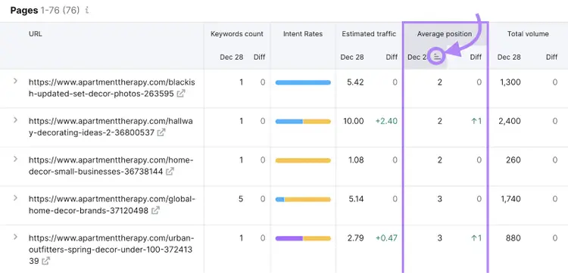Sort by Dec 28 under Estimated traffic
Screen dimensions: 568x273
tap(352, 57)
